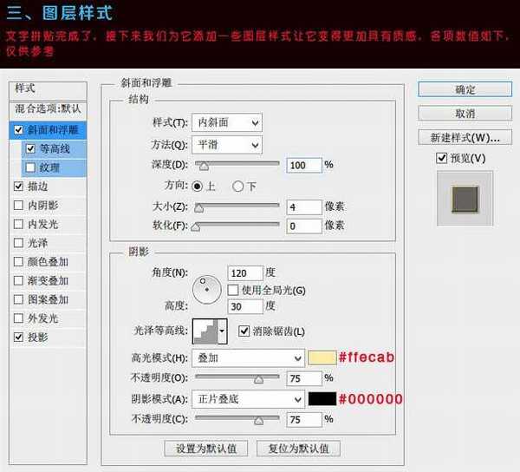
Task: Click the 深度 slider handle
Action: [204, 164]
